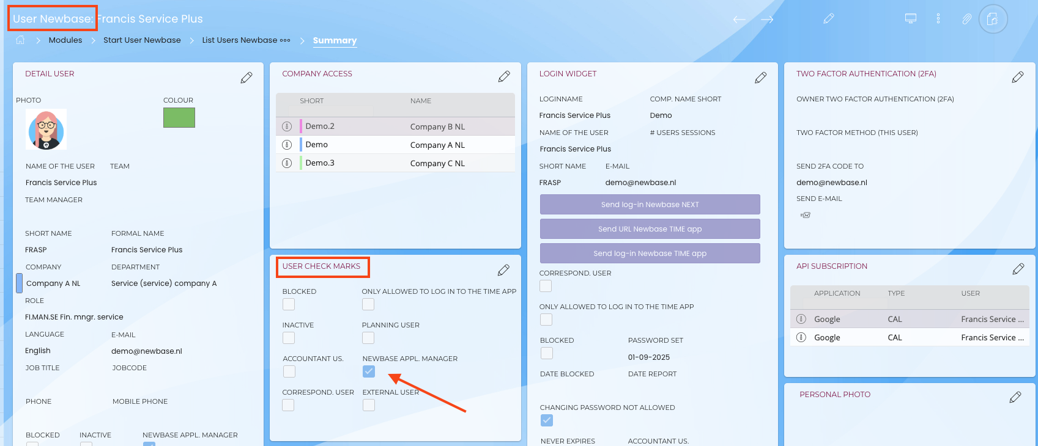The image size is (1038, 446).
Task: Click department Service (service) company A
Action: pos(164,283)
